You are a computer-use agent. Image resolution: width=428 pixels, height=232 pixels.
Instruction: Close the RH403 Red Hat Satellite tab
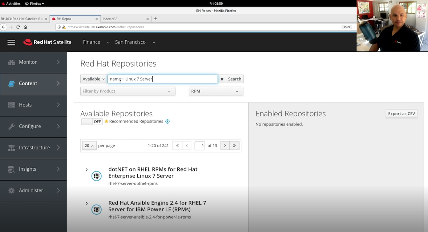(x=45, y=19)
